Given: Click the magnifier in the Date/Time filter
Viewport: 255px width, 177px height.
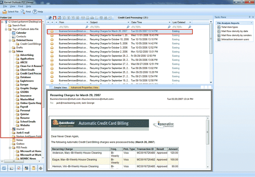Looking at the screenshot, I should (x=169, y=27).
